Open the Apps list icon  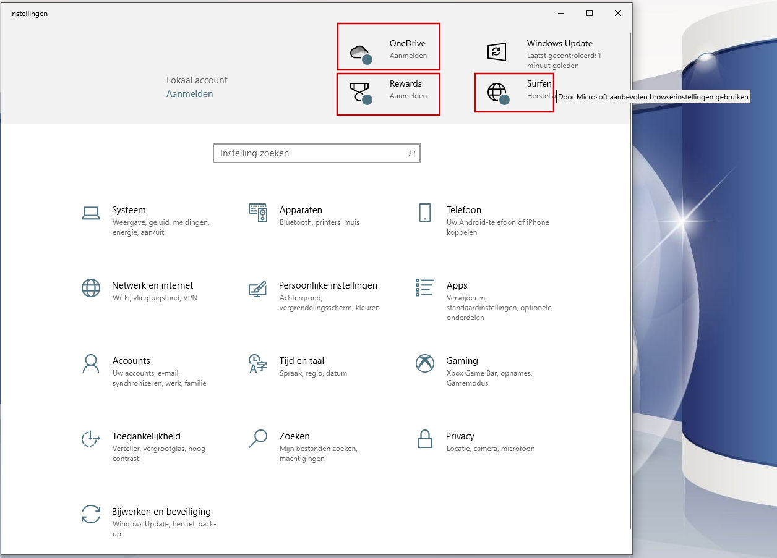424,287
